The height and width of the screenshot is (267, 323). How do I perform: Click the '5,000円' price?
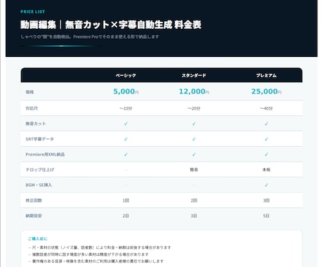(x=126, y=91)
